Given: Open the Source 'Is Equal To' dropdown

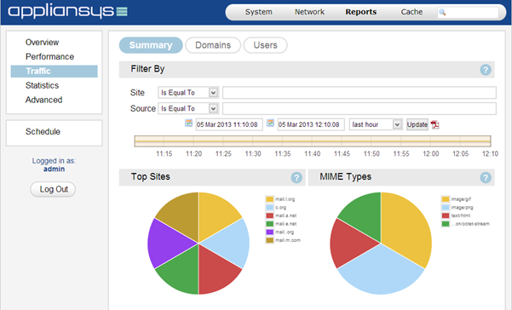Looking at the screenshot, I should pyautogui.click(x=188, y=108).
